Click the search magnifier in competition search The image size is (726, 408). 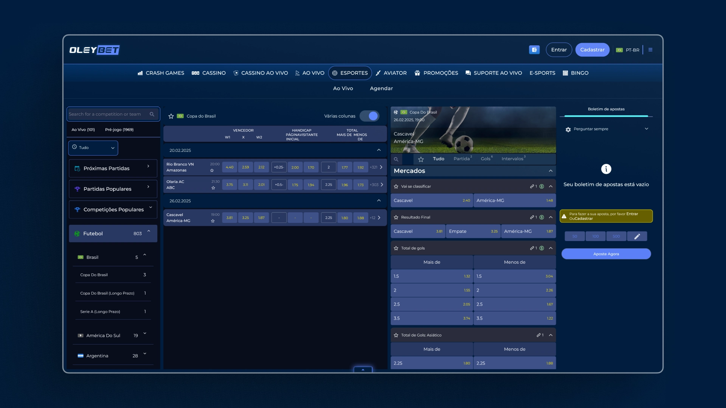click(x=152, y=114)
